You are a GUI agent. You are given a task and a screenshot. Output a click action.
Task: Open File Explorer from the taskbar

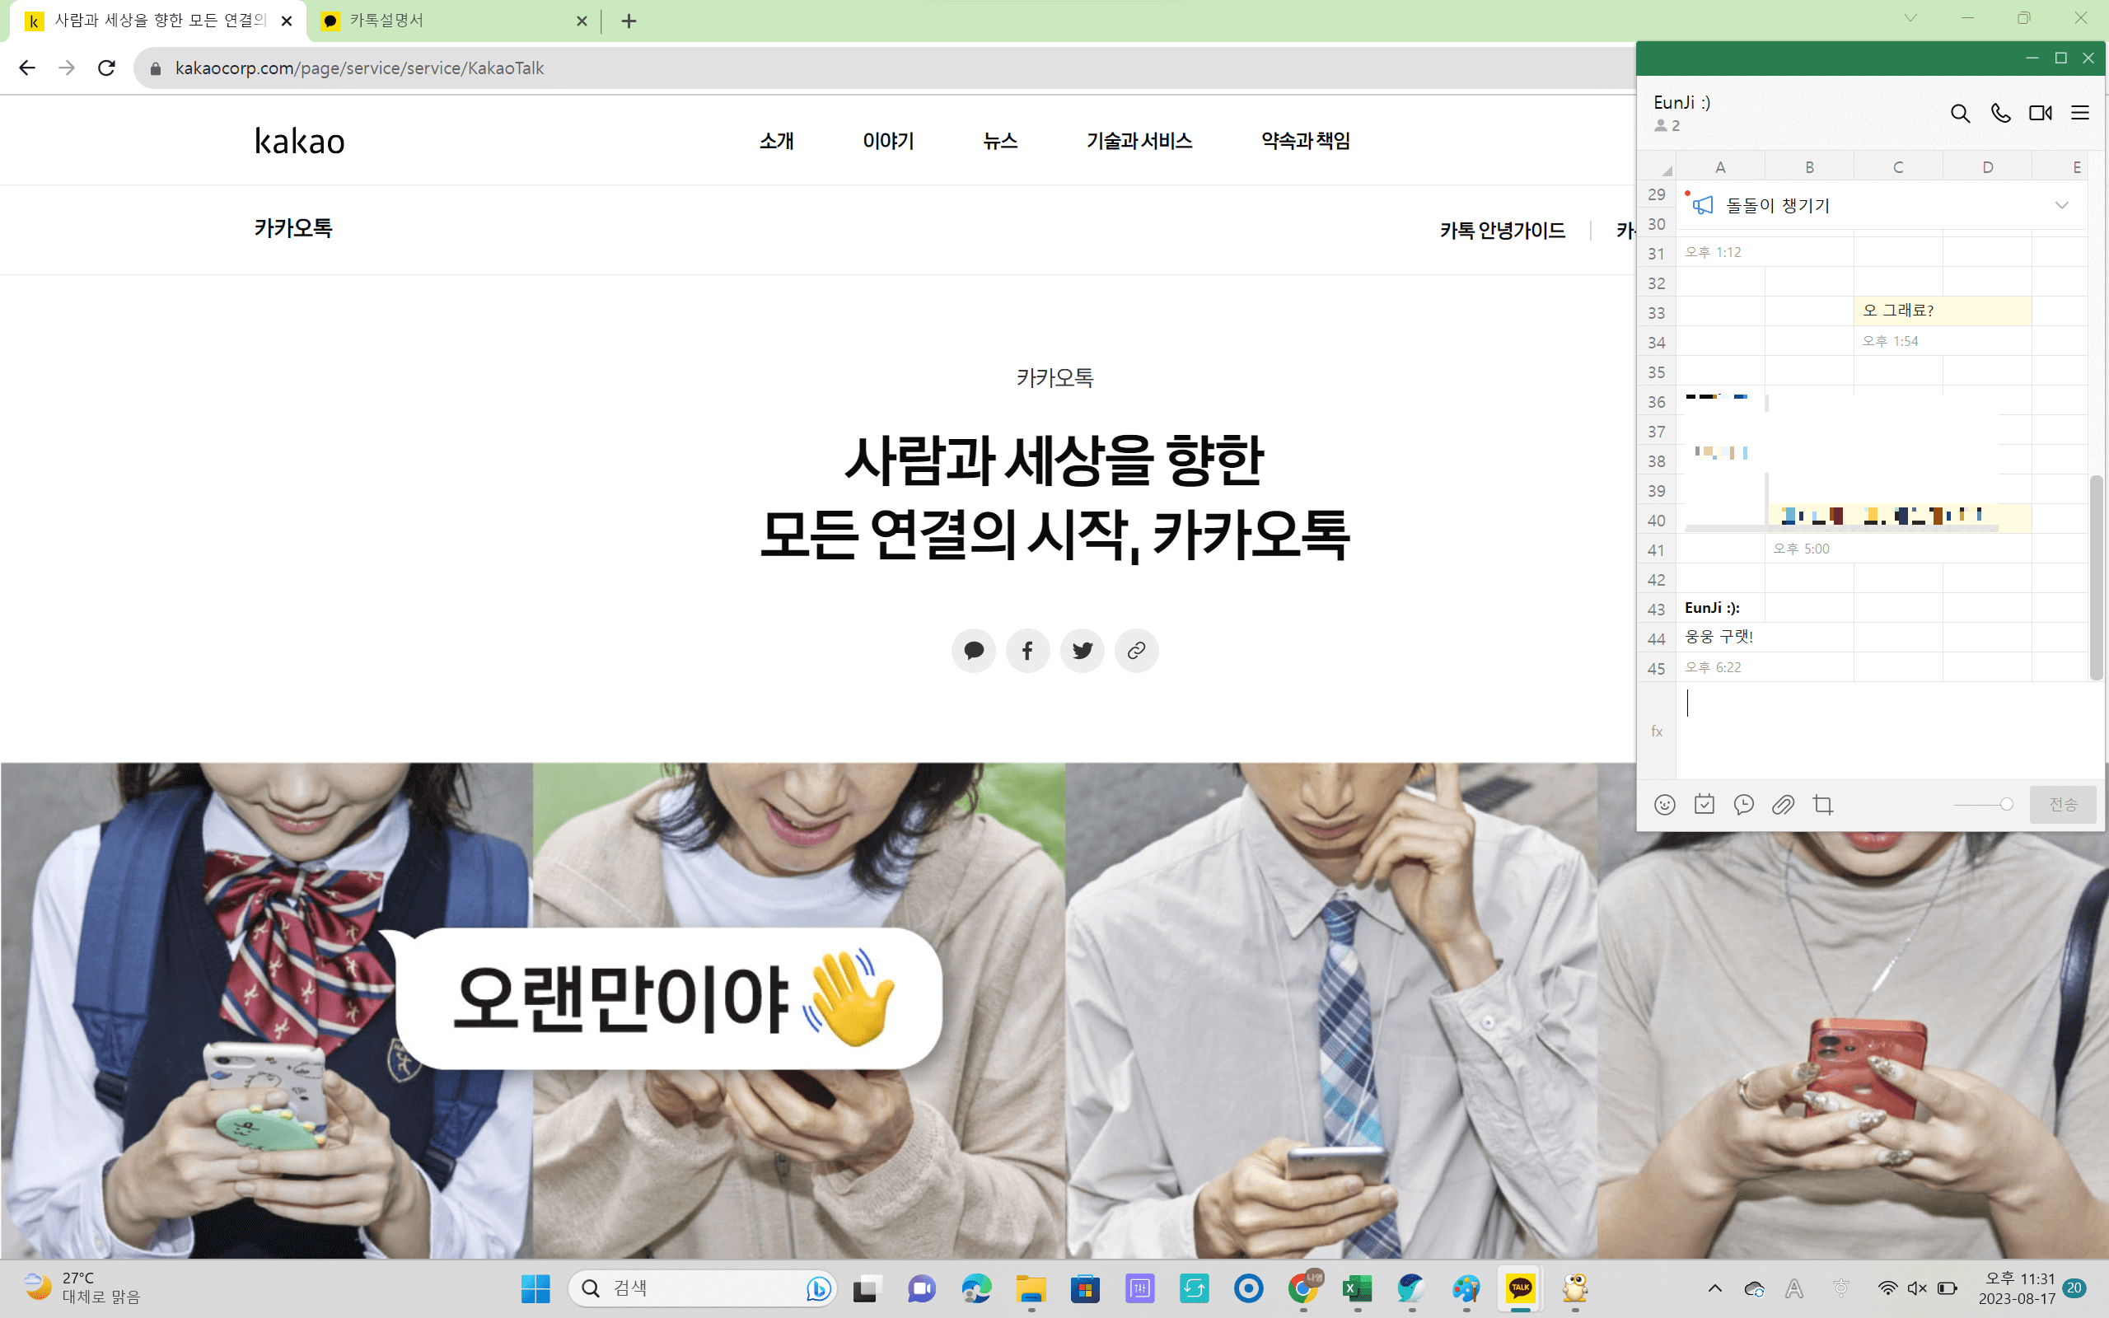pyautogui.click(x=1031, y=1288)
